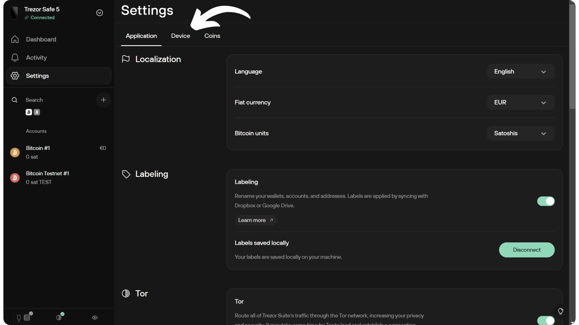Open the Learn more link
The image size is (579, 325).
pos(256,220)
